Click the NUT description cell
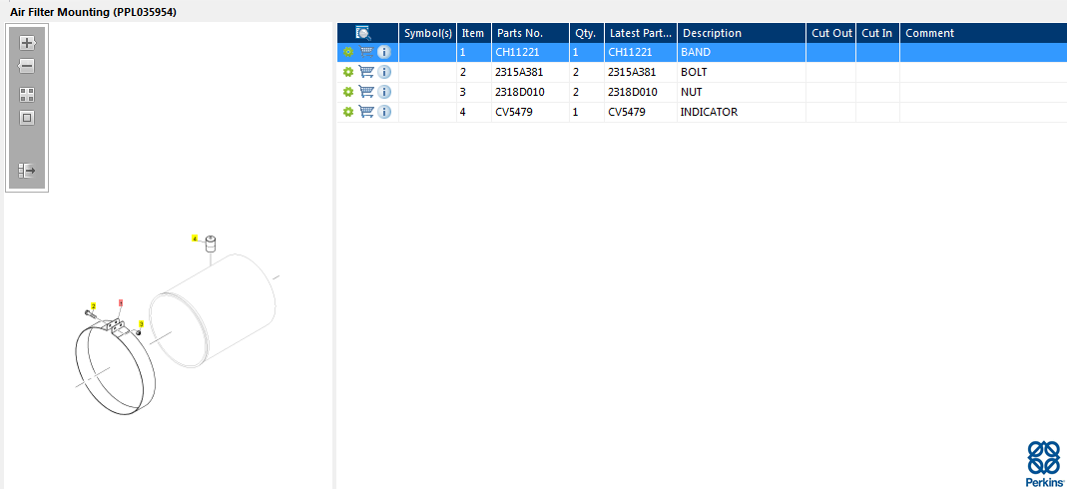 [742, 92]
